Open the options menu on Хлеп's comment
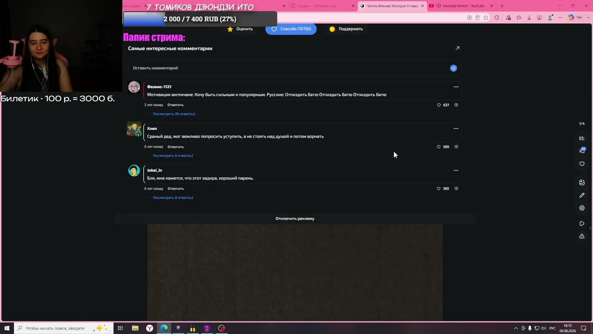 click(456, 128)
